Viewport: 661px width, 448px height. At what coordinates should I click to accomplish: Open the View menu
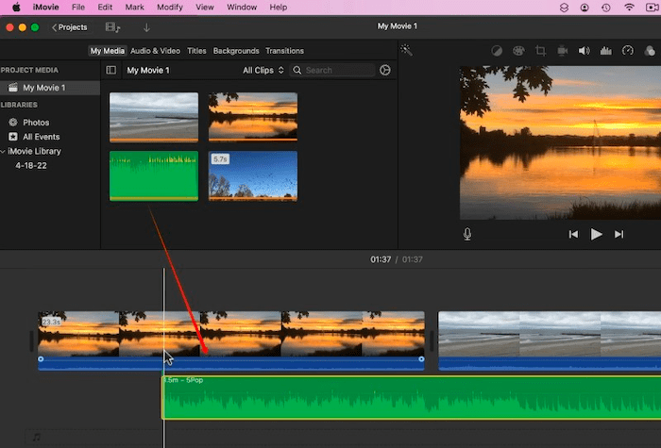(205, 8)
